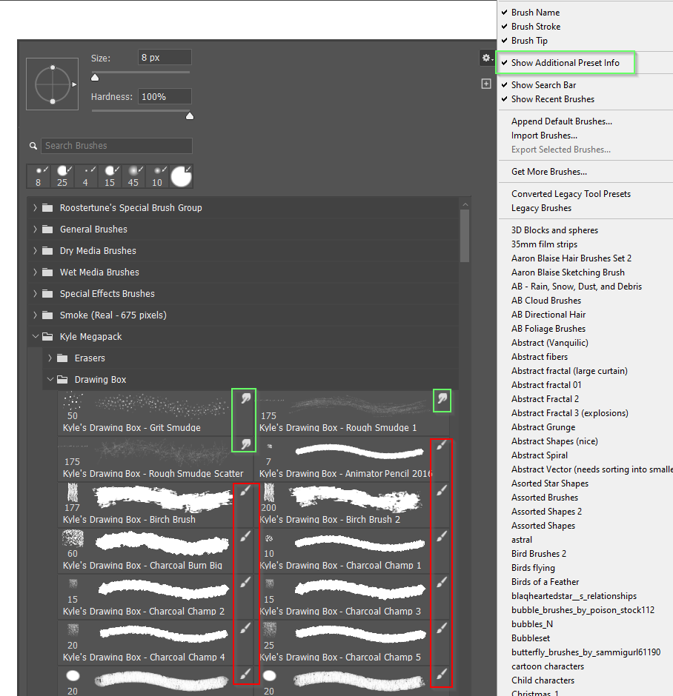Select recent brush with size 15

click(x=110, y=176)
